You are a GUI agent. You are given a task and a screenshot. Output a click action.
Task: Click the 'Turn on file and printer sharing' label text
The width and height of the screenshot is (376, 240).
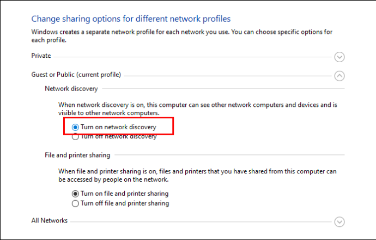pyautogui.click(x=124, y=194)
